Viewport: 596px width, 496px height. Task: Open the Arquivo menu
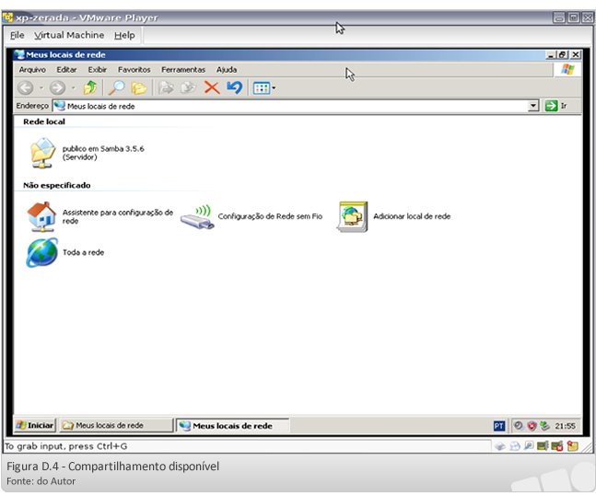(x=32, y=70)
